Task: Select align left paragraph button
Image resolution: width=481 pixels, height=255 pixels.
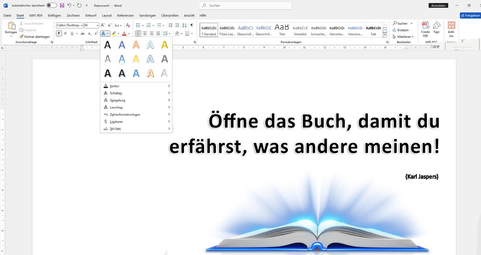Action: tap(138, 33)
